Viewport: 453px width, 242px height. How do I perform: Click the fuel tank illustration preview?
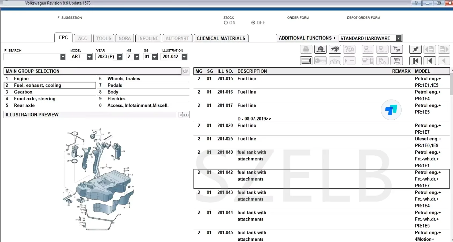99,178
